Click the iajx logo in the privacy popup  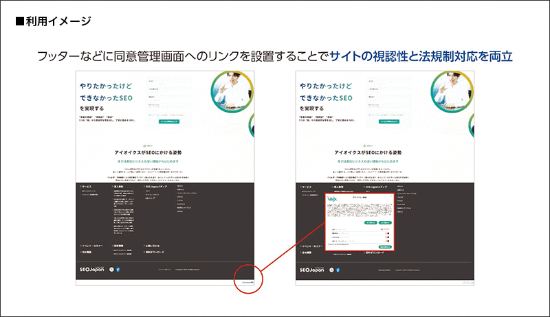tap(332, 199)
